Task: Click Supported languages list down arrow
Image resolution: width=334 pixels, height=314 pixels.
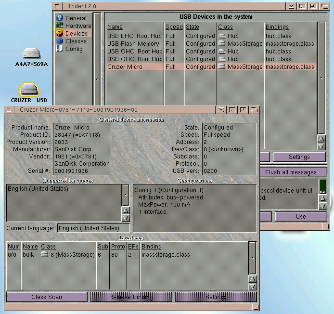Action: [126, 218]
